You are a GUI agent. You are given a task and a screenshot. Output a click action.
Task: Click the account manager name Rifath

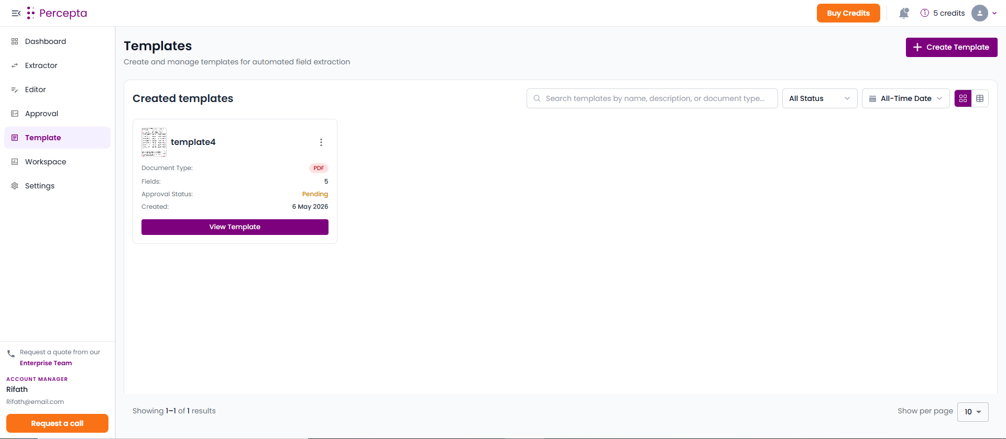click(x=17, y=389)
